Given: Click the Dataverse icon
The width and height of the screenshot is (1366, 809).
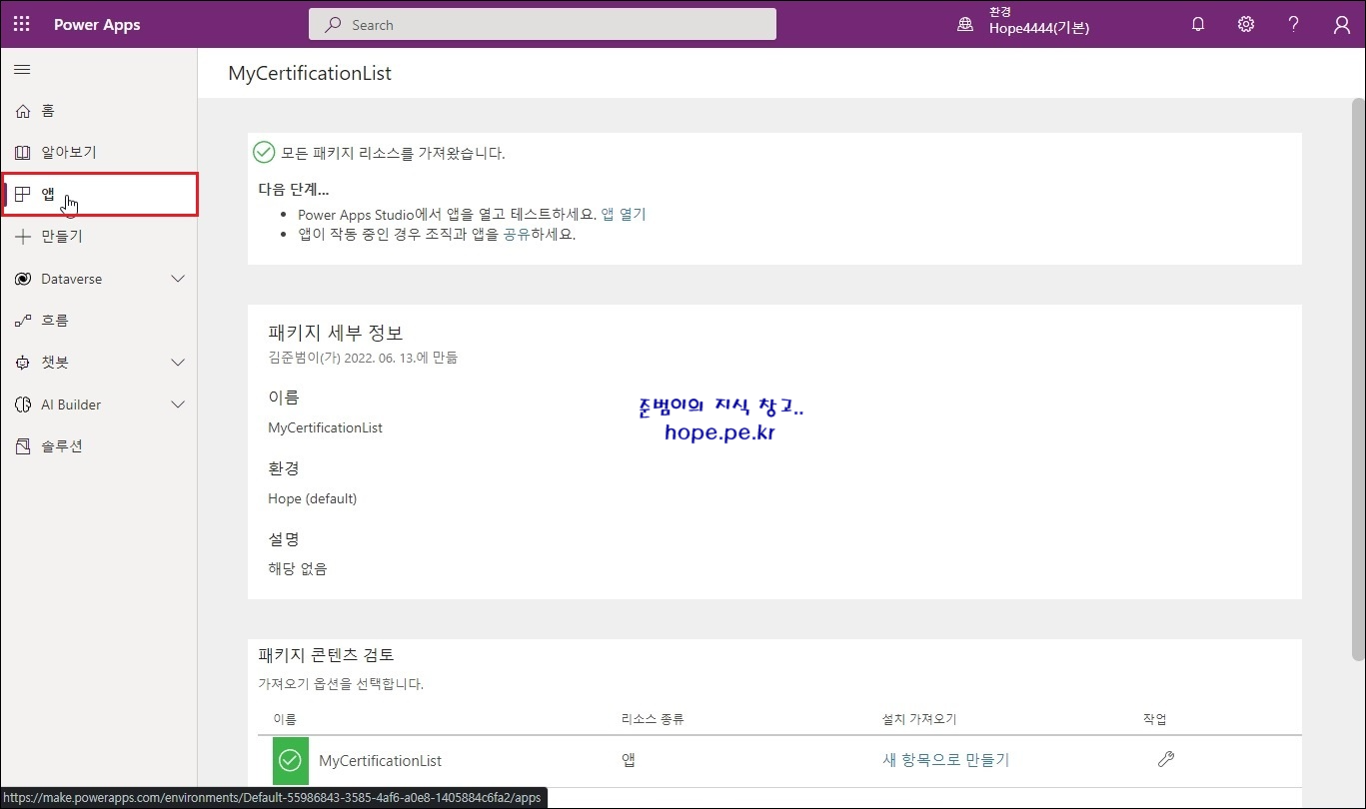Looking at the screenshot, I should click(23, 279).
